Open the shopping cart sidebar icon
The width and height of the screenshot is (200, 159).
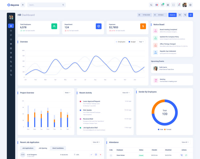(x=11, y=75)
